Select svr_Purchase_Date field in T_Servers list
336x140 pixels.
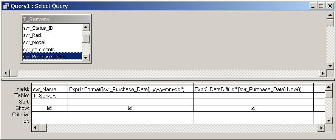[x=52, y=56]
